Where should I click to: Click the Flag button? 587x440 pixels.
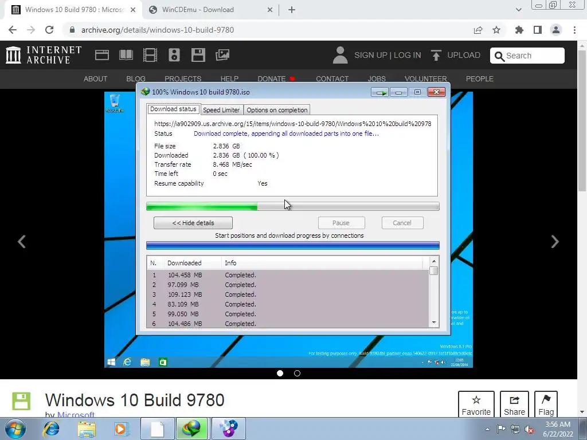point(546,405)
